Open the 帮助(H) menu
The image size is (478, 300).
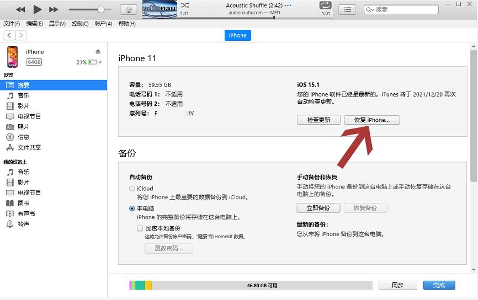click(127, 24)
